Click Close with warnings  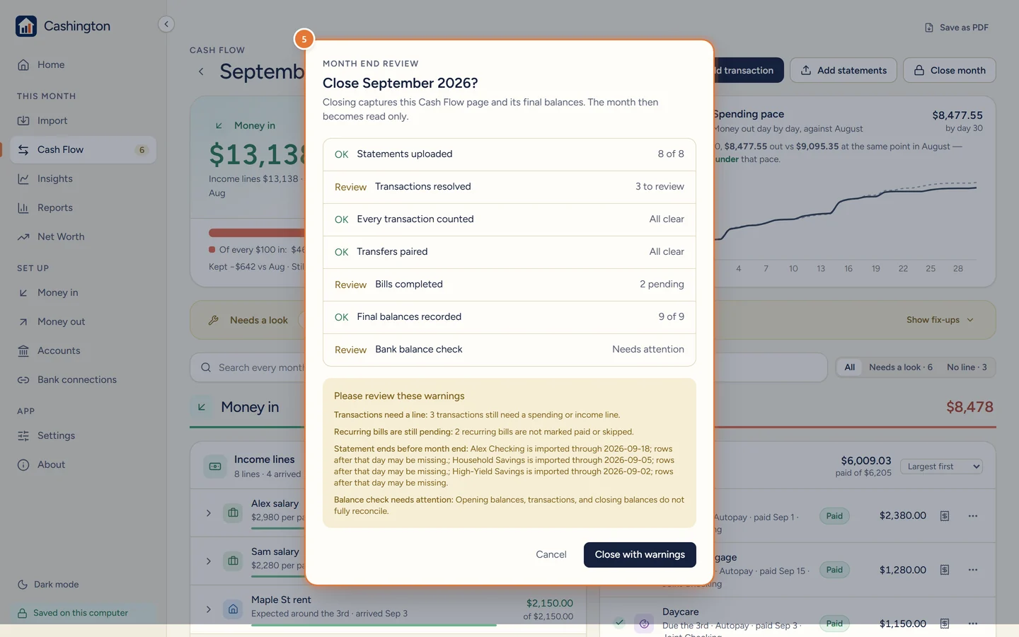coord(640,554)
